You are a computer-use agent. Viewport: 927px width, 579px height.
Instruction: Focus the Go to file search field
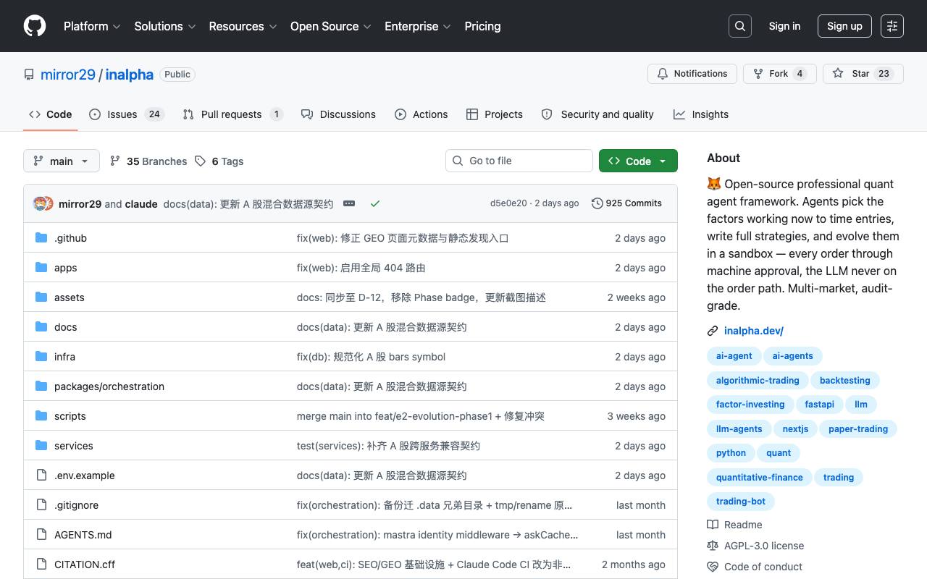click(x=519, y=161)
